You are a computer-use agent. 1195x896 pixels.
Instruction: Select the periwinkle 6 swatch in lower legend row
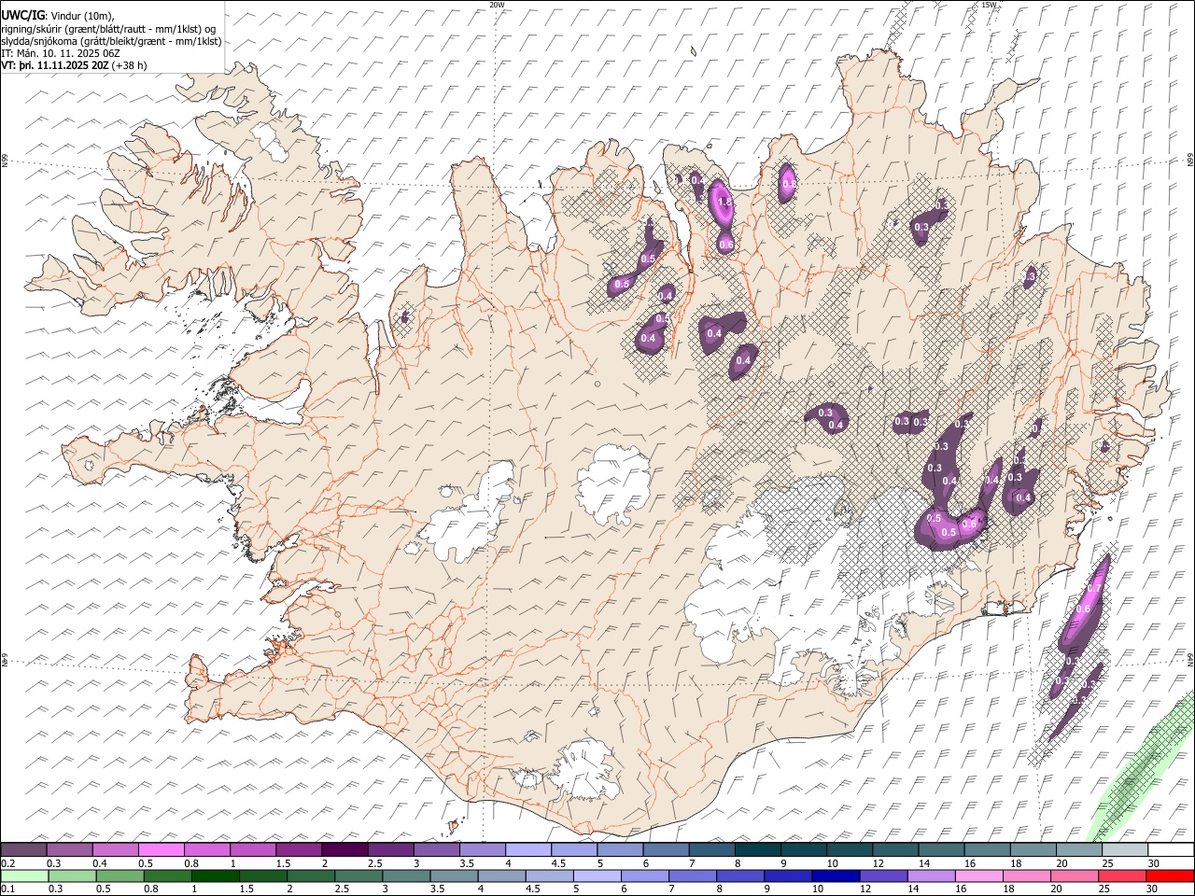[644, 875]
